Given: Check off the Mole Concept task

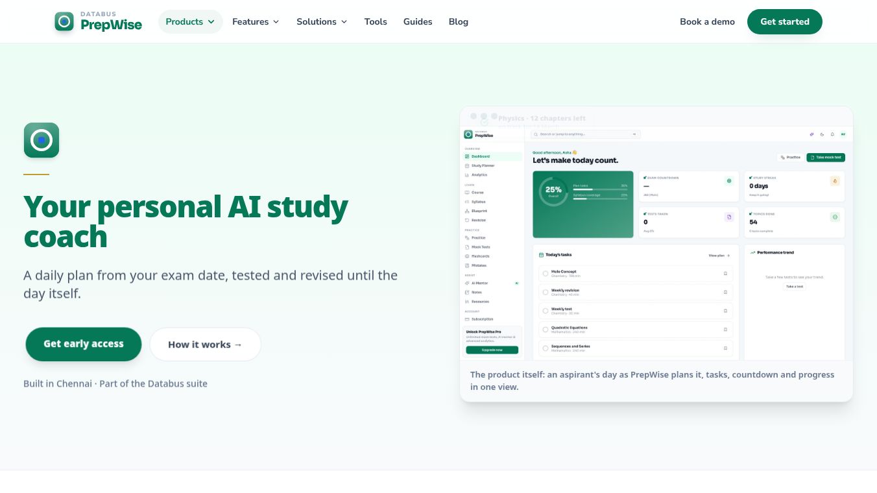Looking at the screenshot, I should [546, 274].
